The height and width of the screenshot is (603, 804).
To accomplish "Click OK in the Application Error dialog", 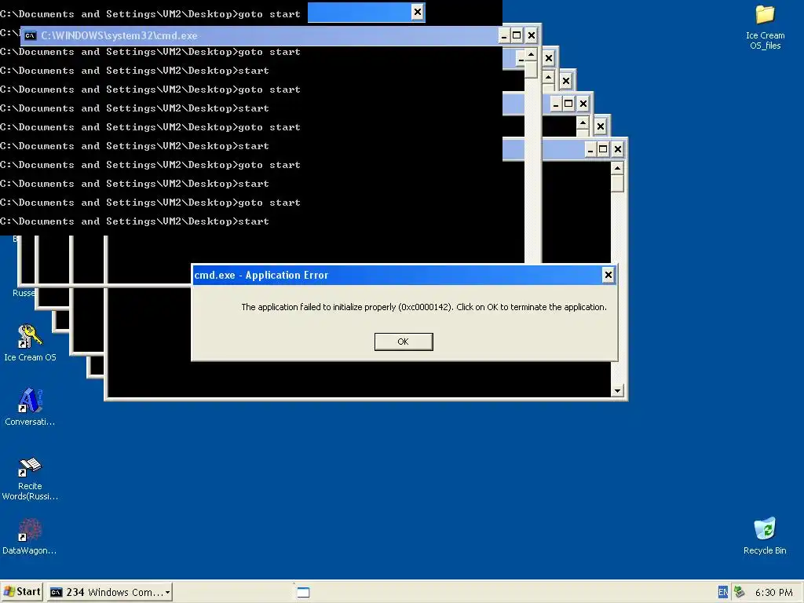I will click(x=404, y=342).
